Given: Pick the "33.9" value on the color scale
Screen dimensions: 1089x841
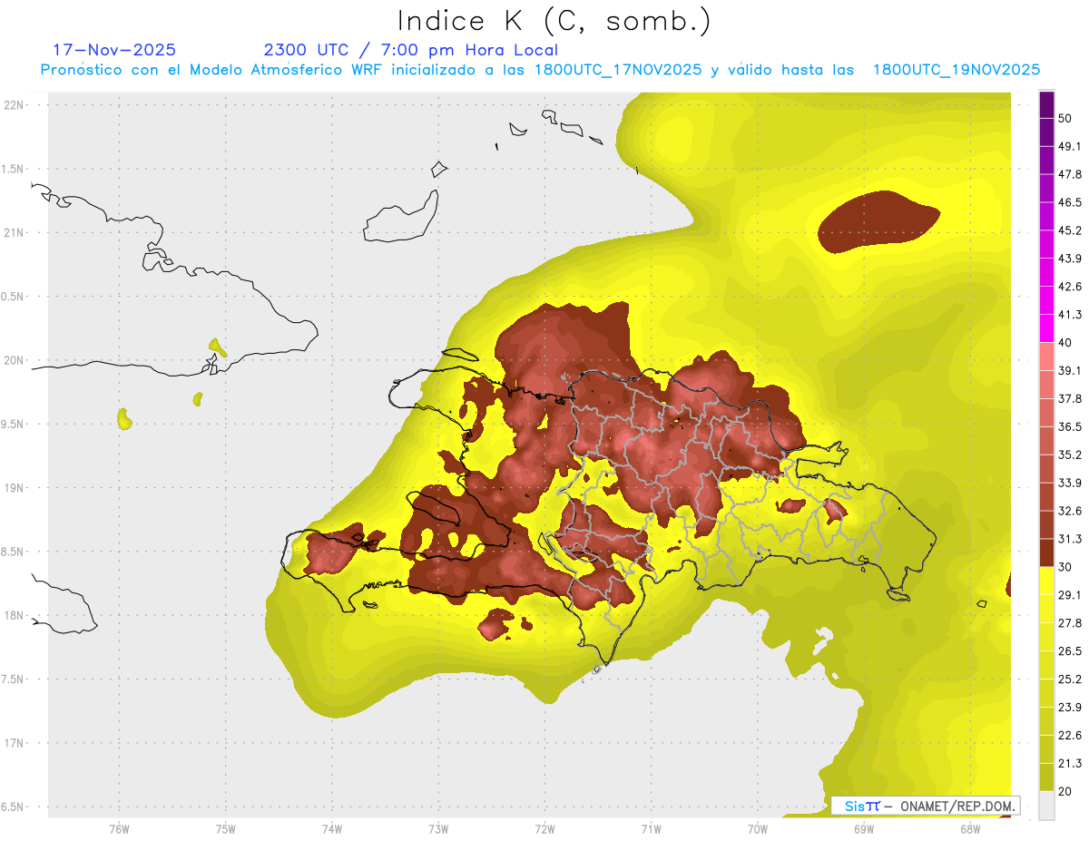Looking at the screenshot, I should 1069,483.
